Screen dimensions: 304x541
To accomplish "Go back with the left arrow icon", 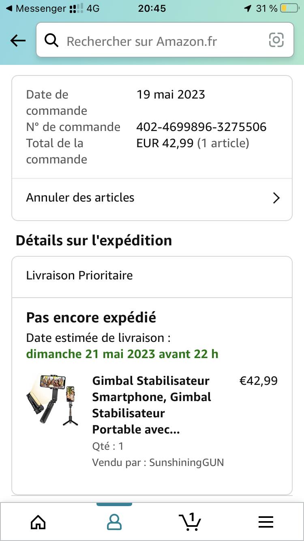I will 18,41.
